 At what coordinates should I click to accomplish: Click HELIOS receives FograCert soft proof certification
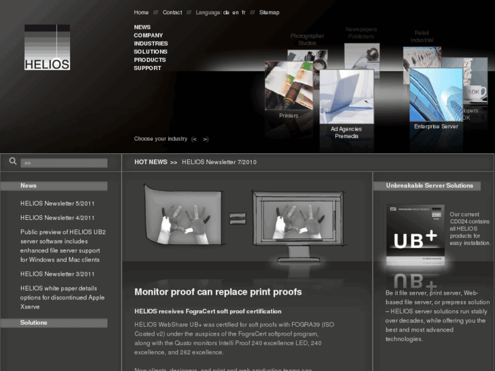pos(208,311)
